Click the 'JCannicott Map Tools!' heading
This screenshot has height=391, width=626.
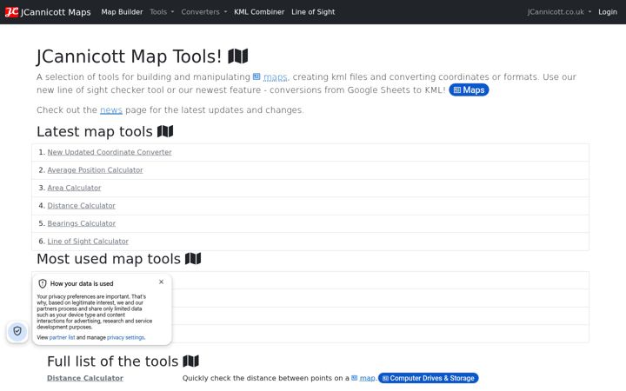pyautogui.click(x=129, y=56)
